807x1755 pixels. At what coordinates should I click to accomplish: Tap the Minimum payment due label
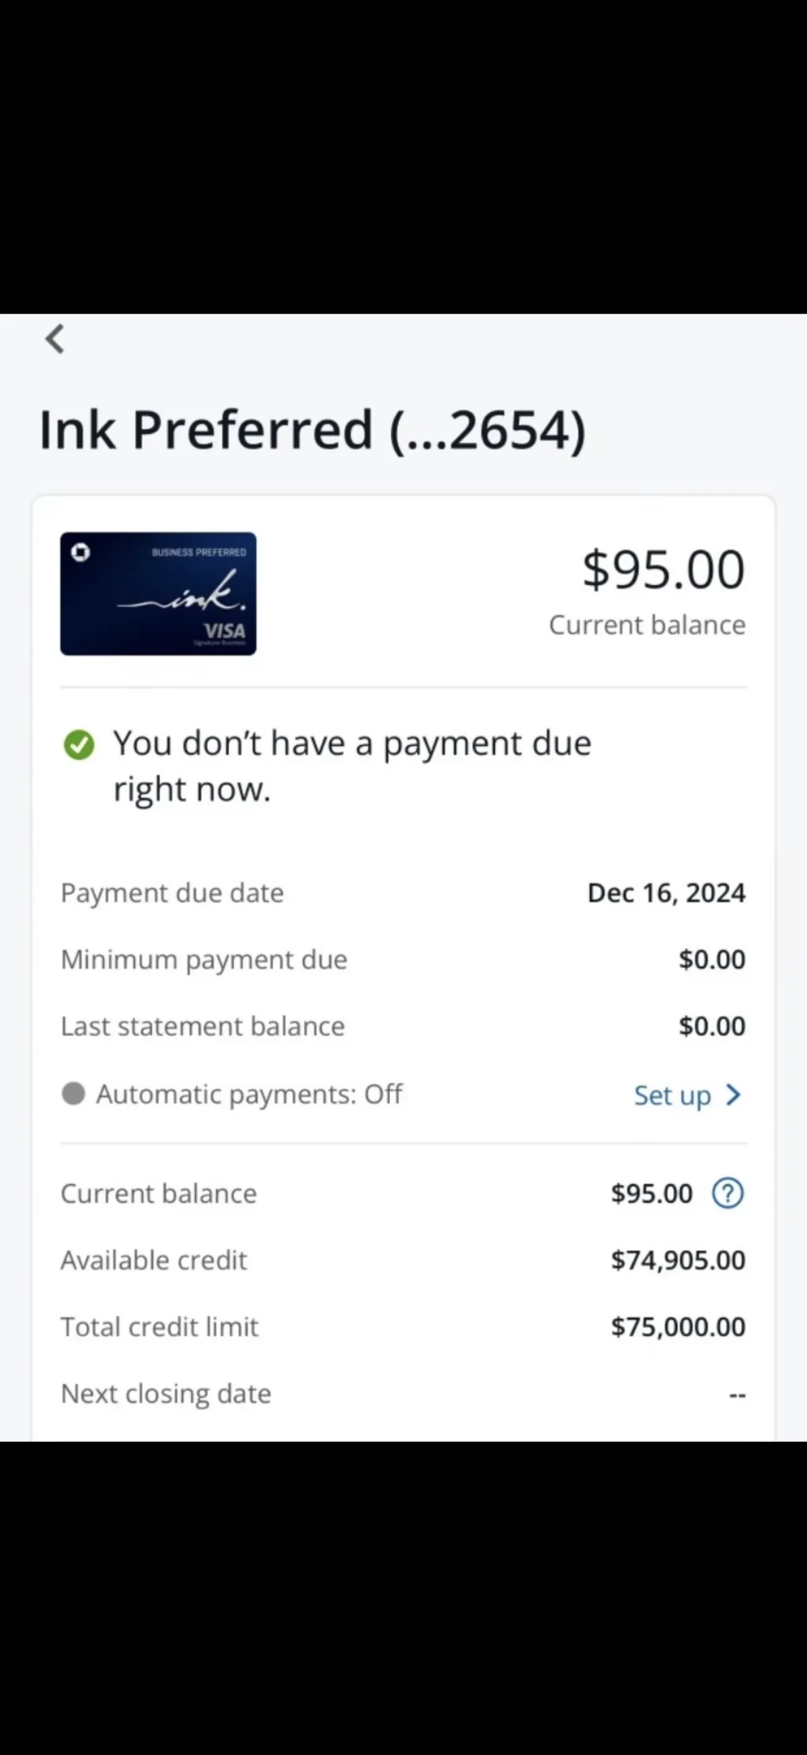click(204, 960)
